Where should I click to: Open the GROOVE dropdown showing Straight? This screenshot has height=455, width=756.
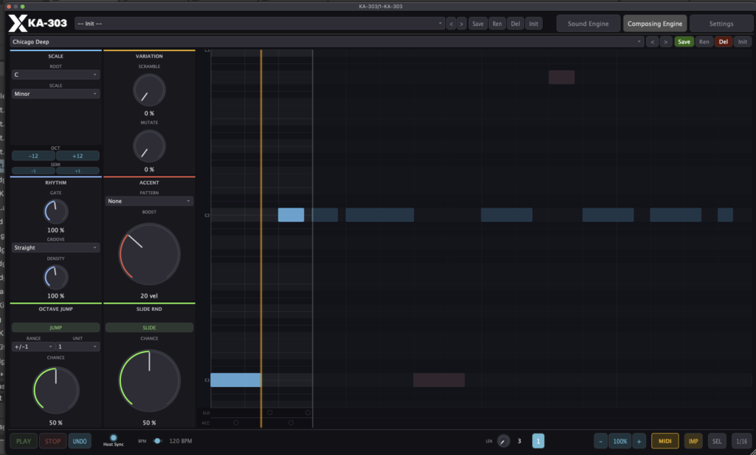[55, 247]
